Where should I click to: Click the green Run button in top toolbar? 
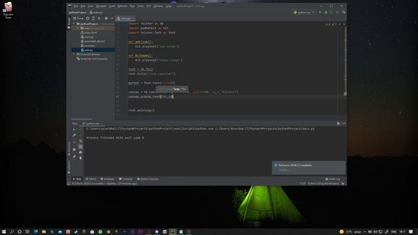click(320, 12)
